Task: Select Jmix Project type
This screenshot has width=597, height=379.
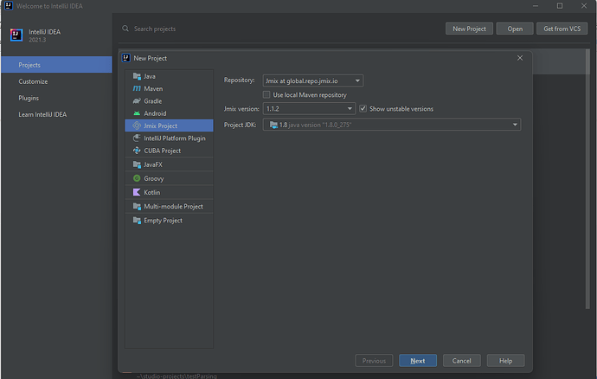Action: [169, 125]
